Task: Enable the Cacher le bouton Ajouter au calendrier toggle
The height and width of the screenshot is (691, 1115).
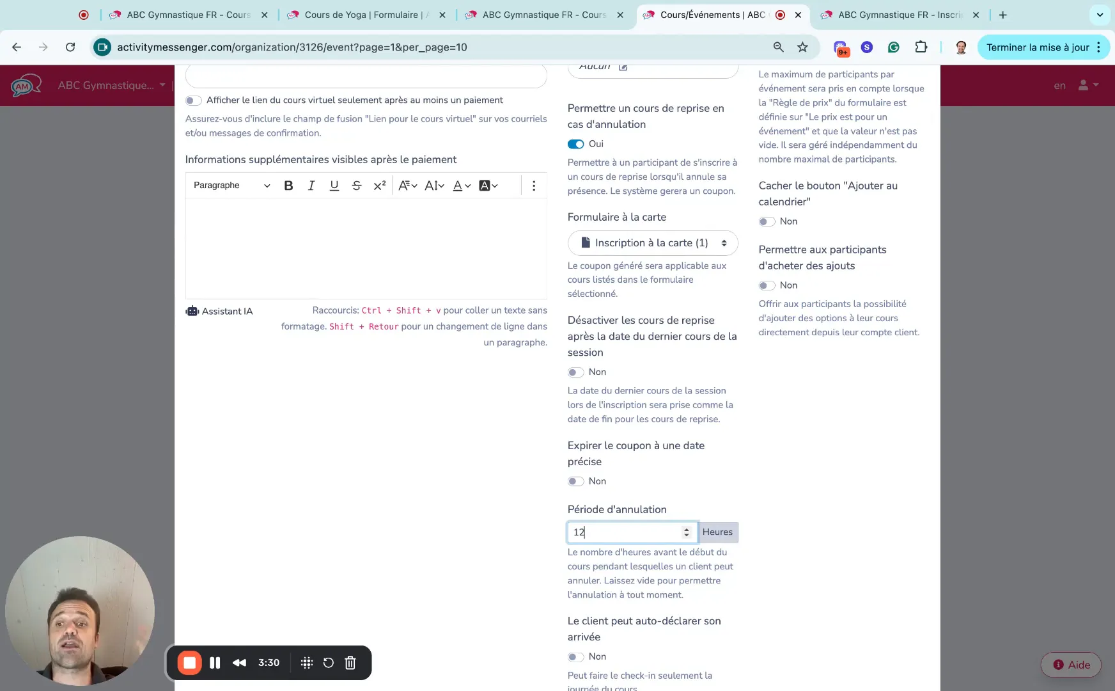Action: pyautogui.click(x=767, y=221)
